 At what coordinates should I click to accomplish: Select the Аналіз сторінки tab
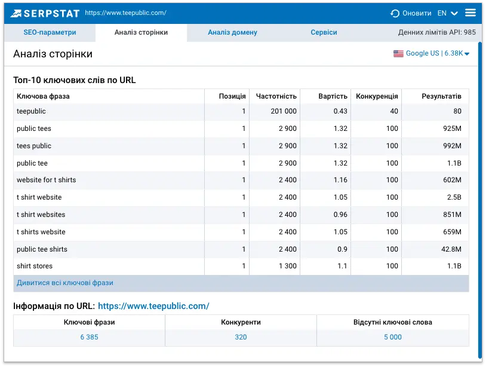(141, 32)
